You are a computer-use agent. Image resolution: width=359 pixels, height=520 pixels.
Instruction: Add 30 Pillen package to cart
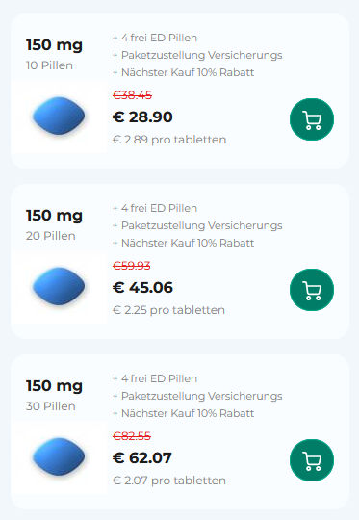tap(312, 460)
